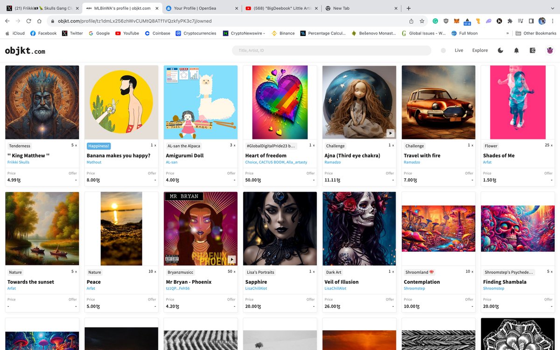Switch to the BigDeebook YouTube tab

[x=280, y=8]
